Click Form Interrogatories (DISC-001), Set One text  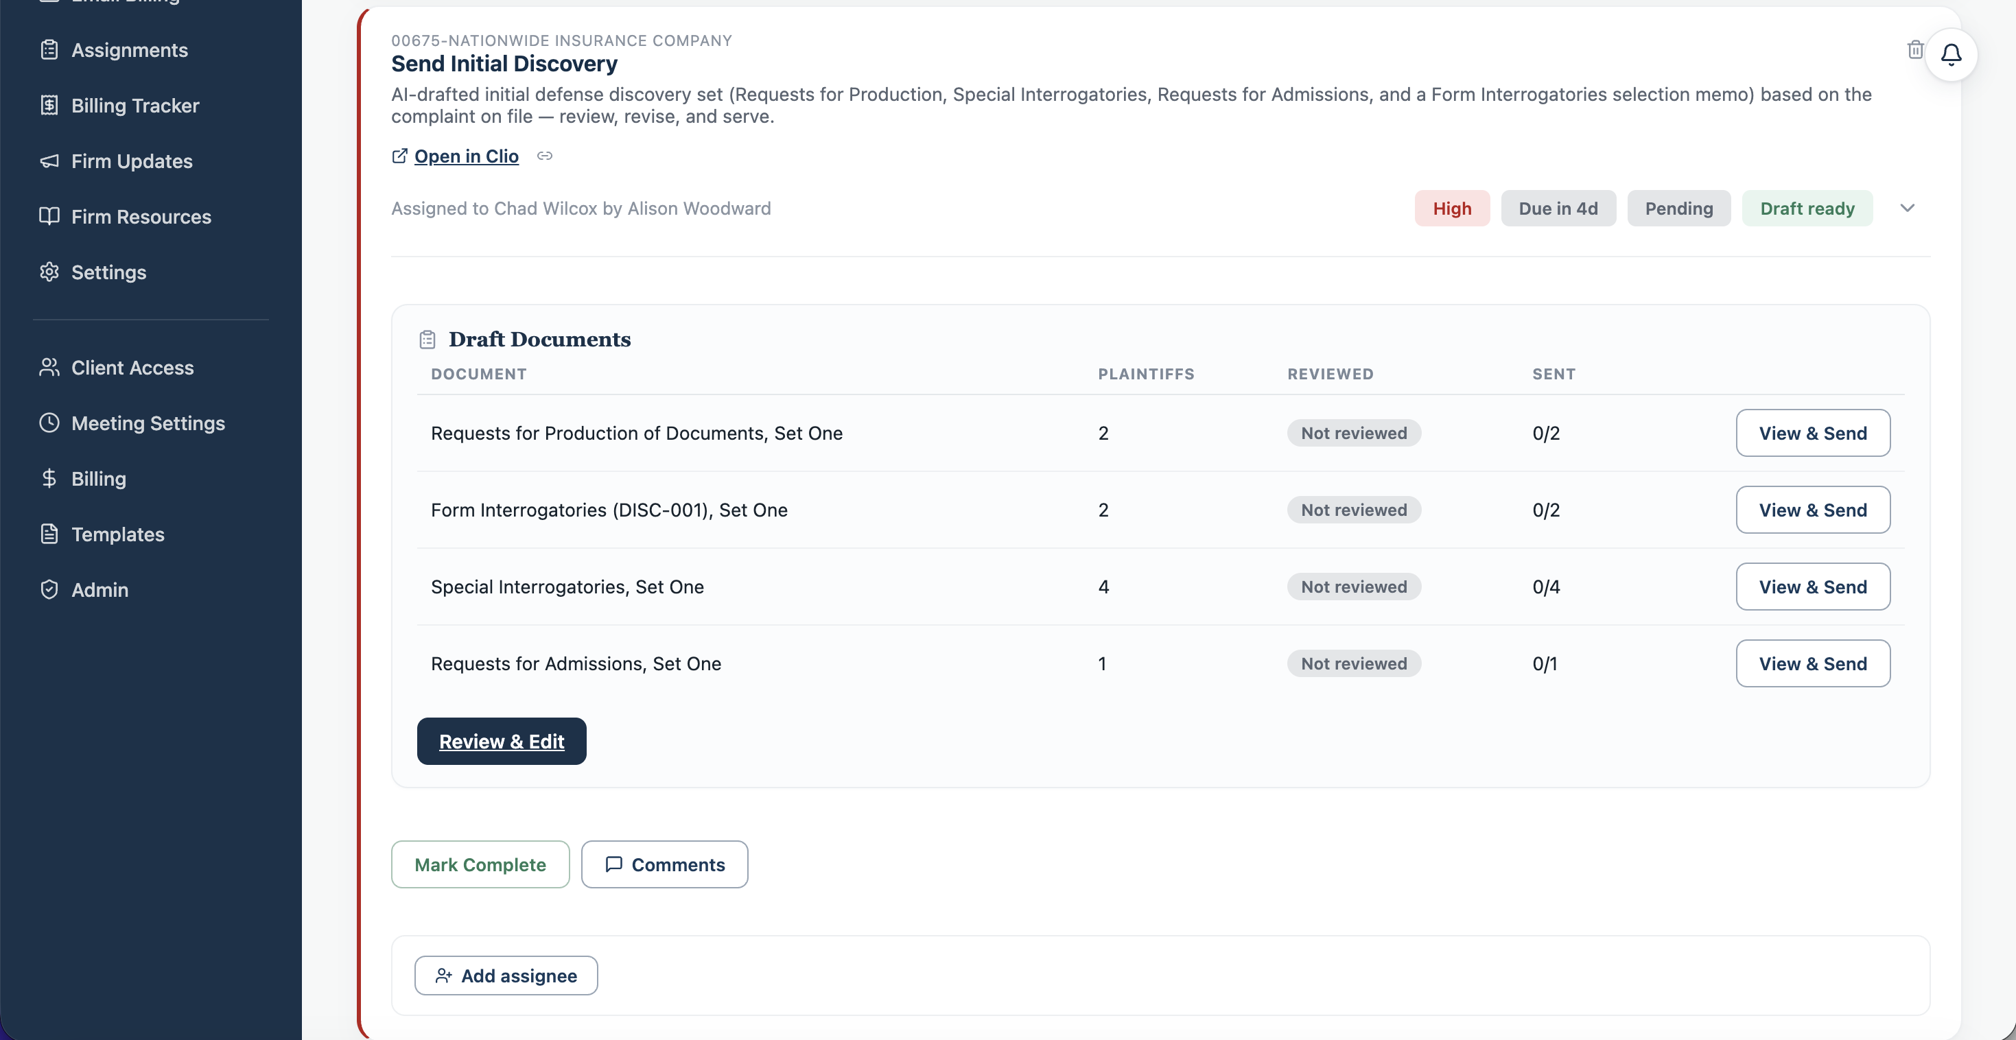click(609, 510)
